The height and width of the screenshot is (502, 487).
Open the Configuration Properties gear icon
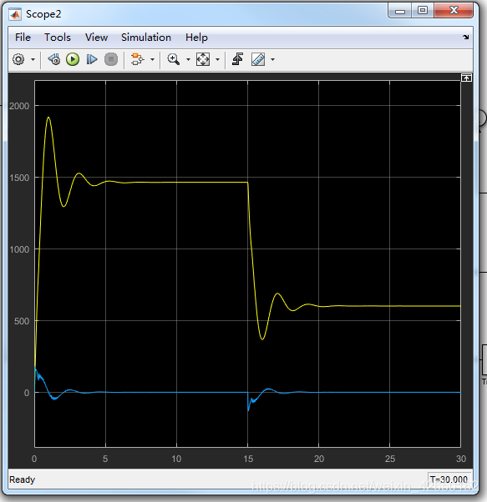point(18,59)
